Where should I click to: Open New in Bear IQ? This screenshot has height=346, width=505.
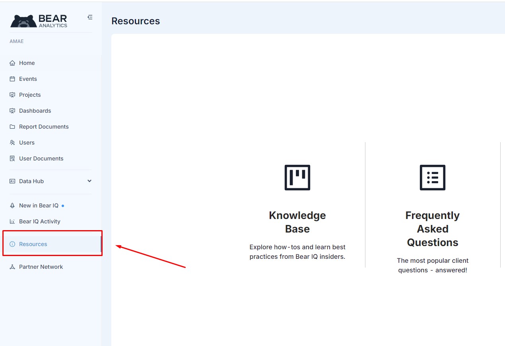(39, 205)
